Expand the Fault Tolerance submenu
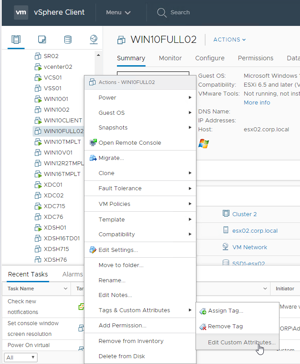This screenshot has height=364, width=300. [140, 188]
